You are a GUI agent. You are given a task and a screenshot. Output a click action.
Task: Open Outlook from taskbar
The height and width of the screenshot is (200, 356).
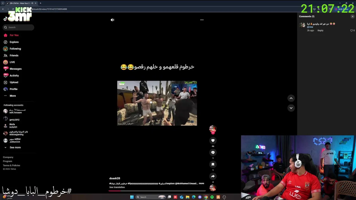(x=181, y=197)
